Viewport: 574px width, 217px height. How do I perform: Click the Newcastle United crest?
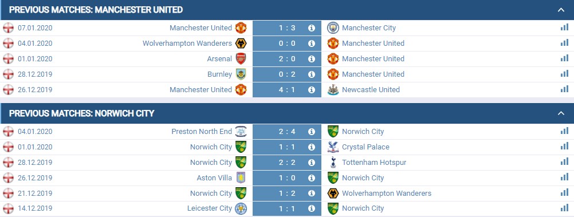pos(333,90)
